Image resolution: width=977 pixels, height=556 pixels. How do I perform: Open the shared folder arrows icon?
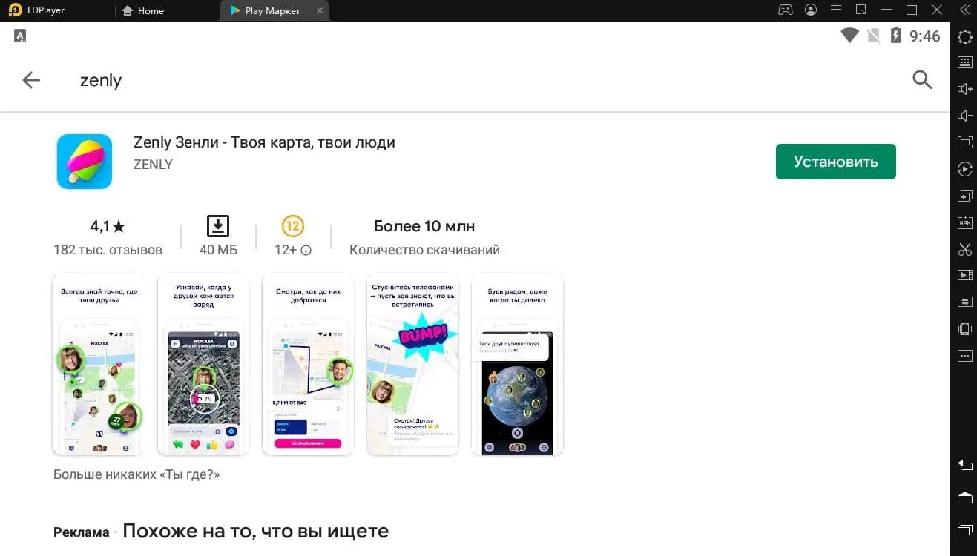[964, 302]
